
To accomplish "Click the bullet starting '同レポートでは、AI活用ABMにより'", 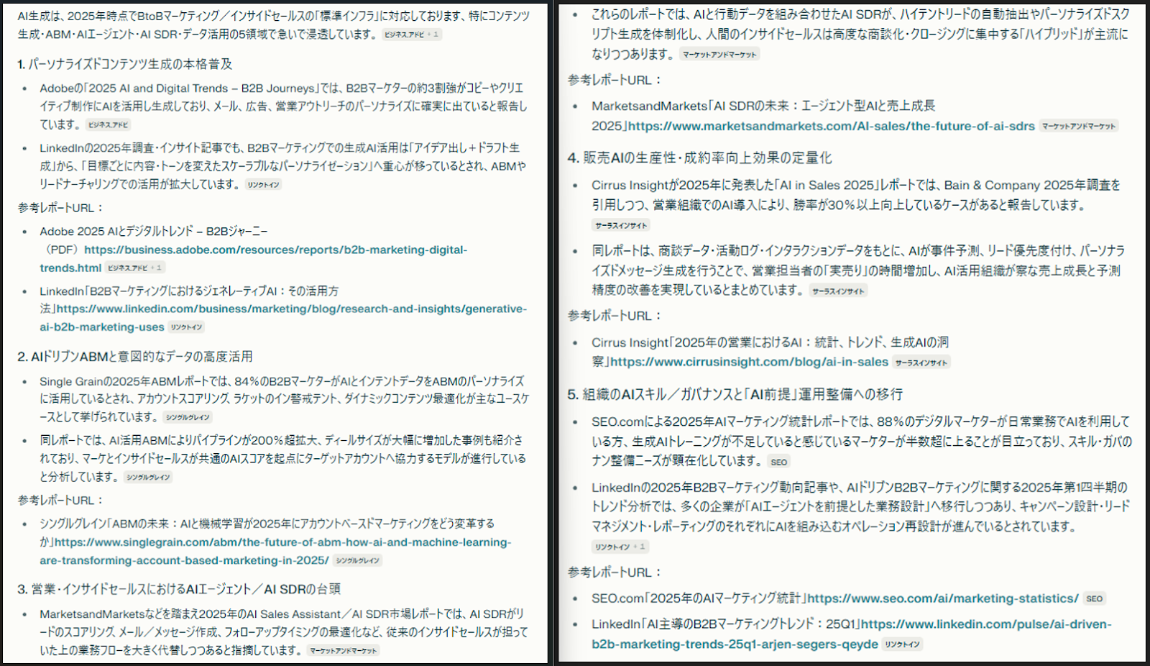I will tap(283, 458).
